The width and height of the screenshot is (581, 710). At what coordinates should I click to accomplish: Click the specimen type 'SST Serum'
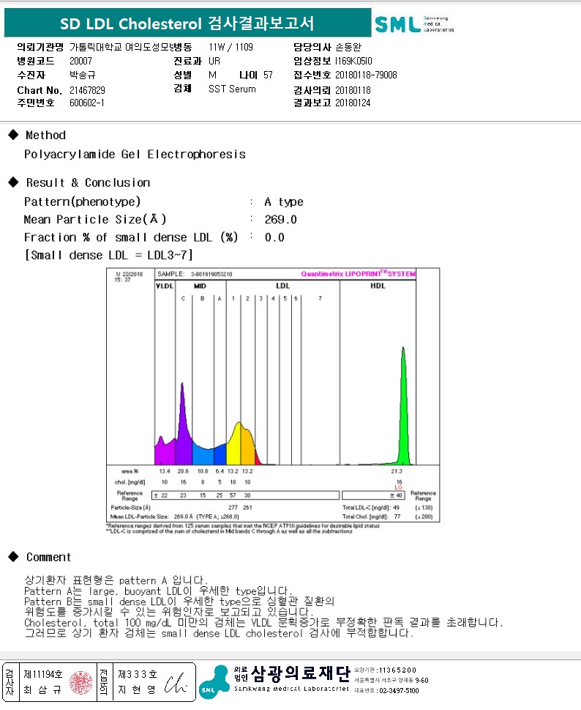(232, 89)
